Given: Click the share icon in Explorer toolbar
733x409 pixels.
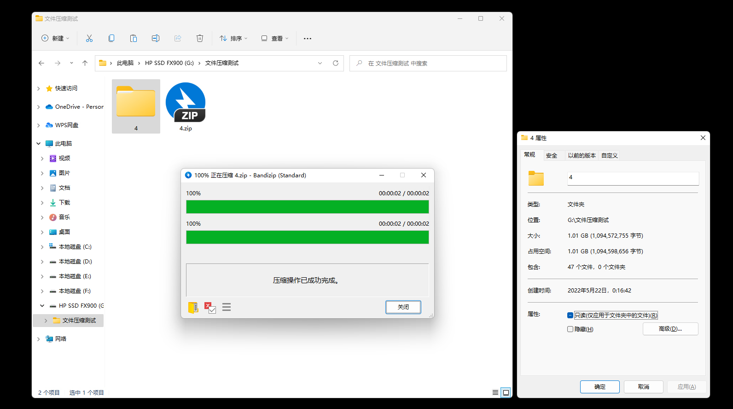Looking at the screenshot, I should [x=178, y=38].
